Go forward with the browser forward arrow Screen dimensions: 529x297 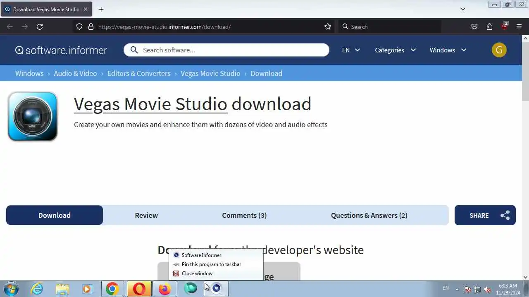(25, 27)
